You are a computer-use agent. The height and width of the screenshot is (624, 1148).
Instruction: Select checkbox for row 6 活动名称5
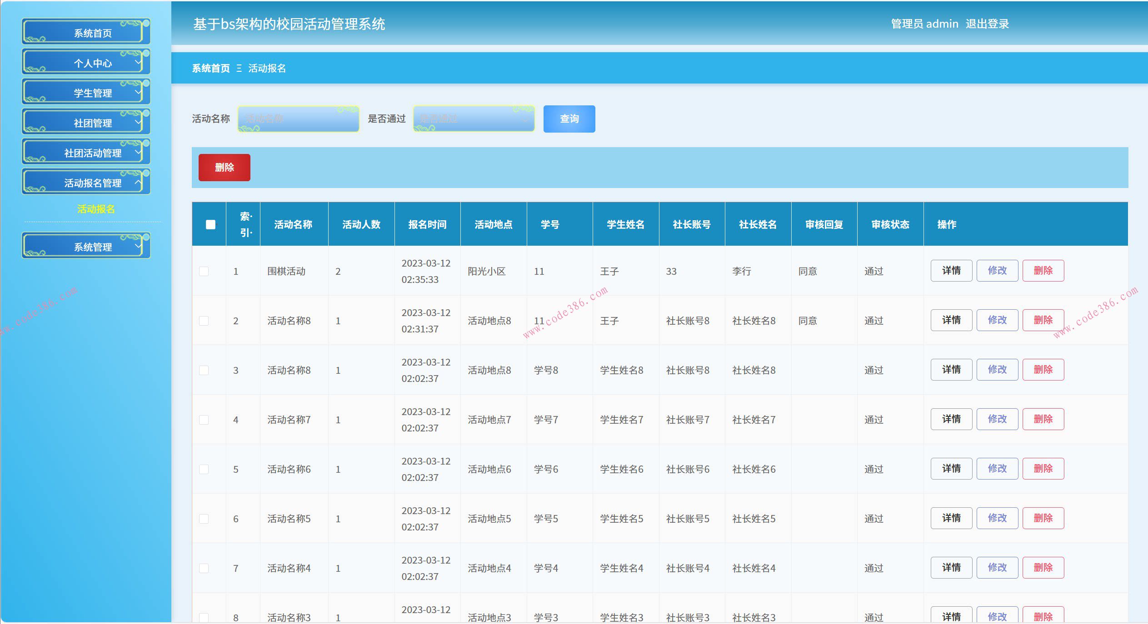tap(204, 519)
